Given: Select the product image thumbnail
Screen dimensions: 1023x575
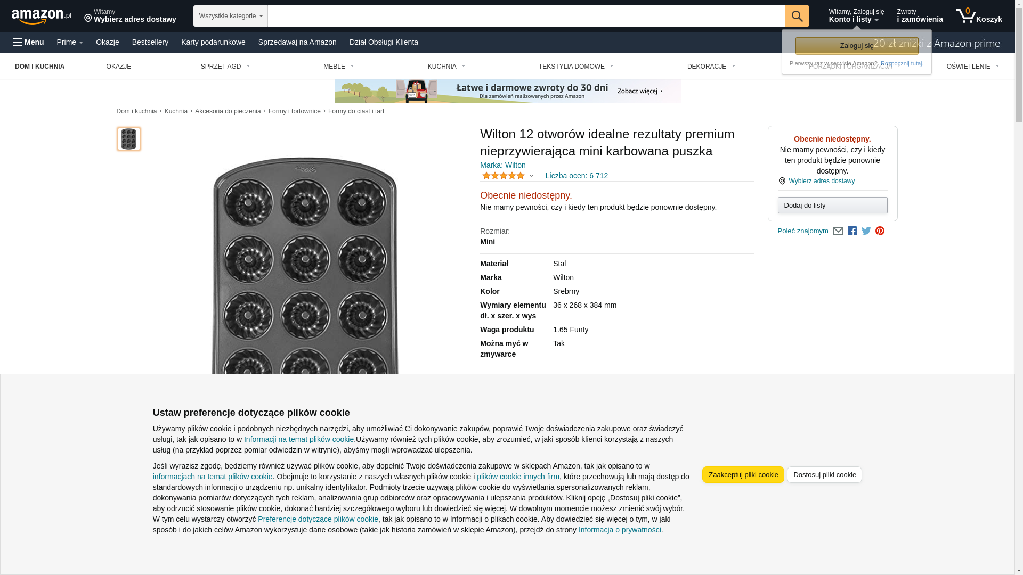Looking at the screenshot, I should pyautogui.click(x=128, y=139).
